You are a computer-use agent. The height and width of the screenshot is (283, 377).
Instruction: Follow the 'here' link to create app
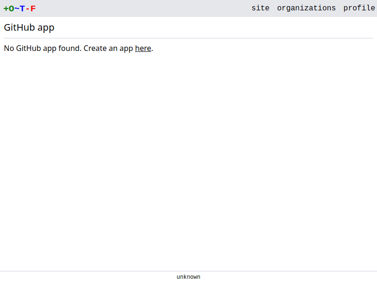pos(143,49)
